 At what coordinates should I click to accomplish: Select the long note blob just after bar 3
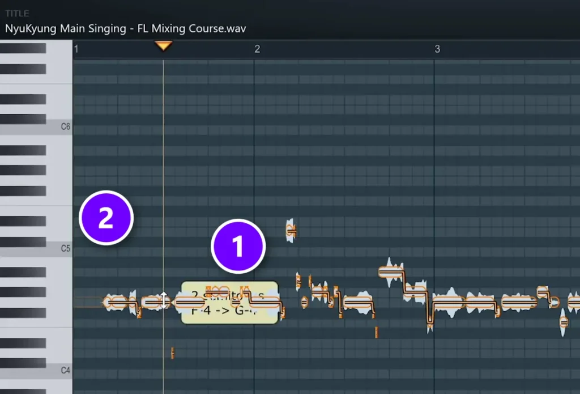tap(449, 303)
